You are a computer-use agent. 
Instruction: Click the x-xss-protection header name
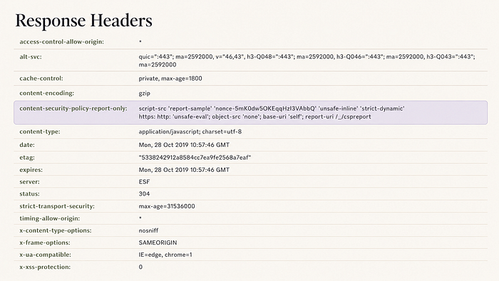click(x=45, y=267)
